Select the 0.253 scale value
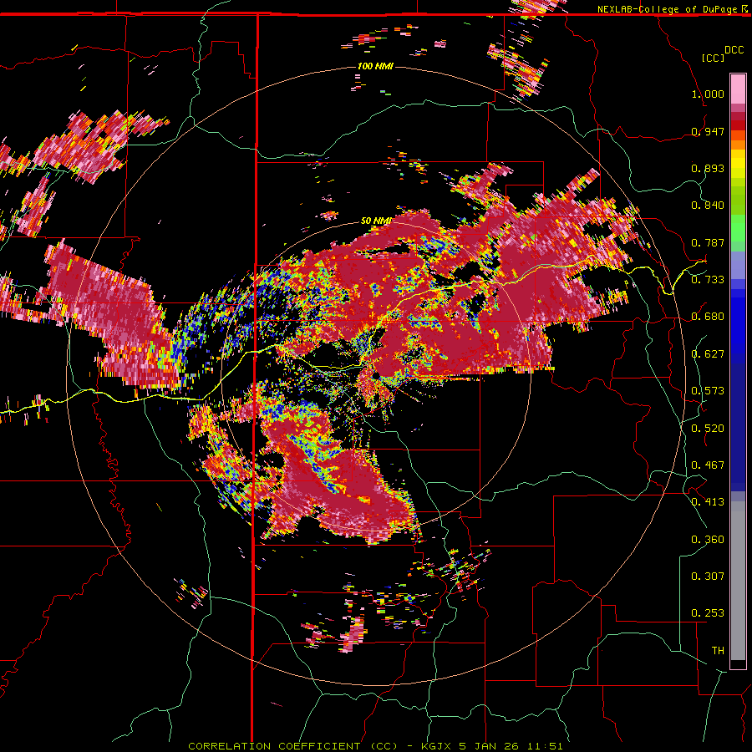This screenshot has height=752, width=752. (708, 613)
